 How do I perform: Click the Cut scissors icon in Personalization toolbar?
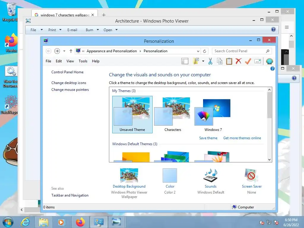click(x=210, y=61)
